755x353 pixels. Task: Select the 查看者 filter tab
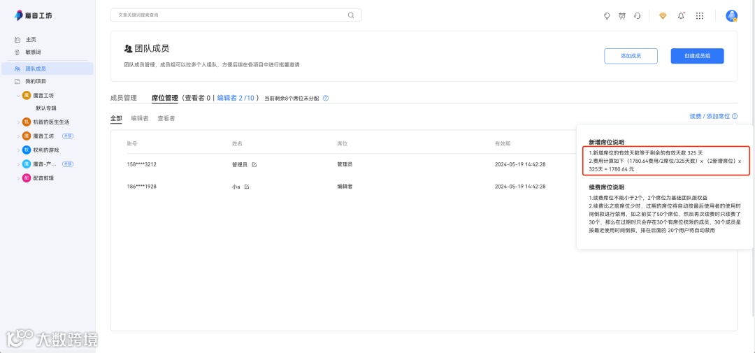(x=166, y=118)
